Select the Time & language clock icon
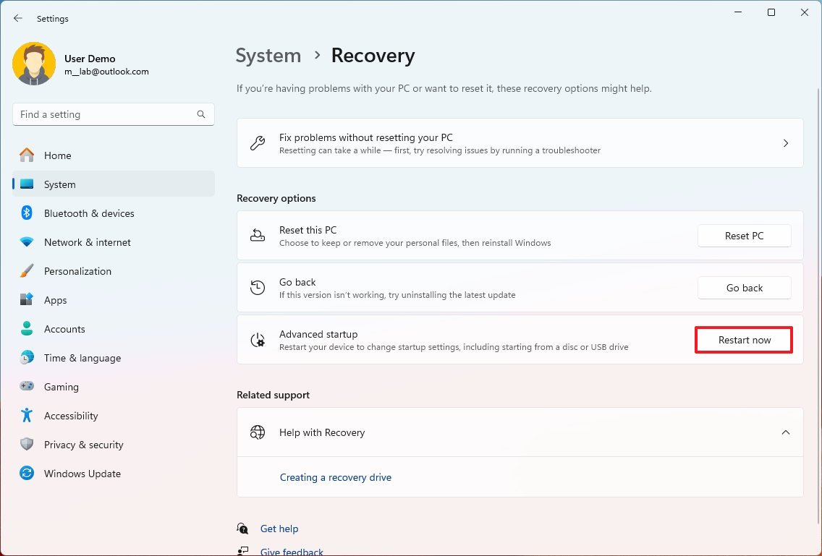 click(x=29, y=358)
